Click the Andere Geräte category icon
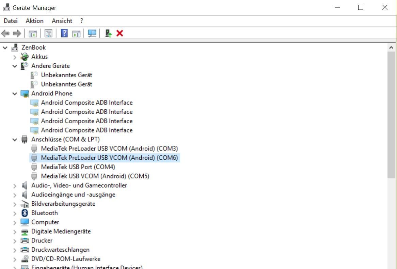397x269 pixels. tap(25, 66)
